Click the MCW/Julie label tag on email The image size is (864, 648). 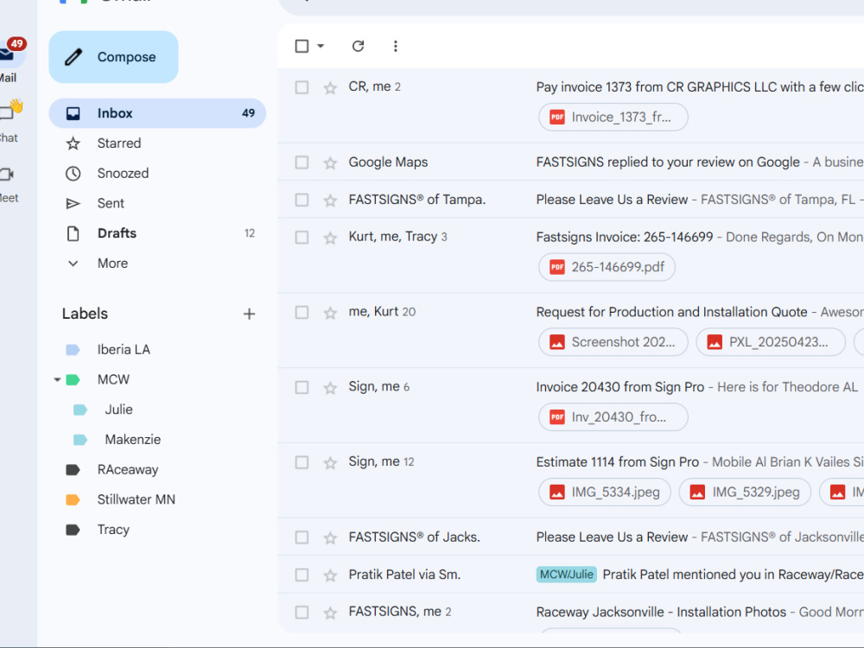tap(567, 575)
